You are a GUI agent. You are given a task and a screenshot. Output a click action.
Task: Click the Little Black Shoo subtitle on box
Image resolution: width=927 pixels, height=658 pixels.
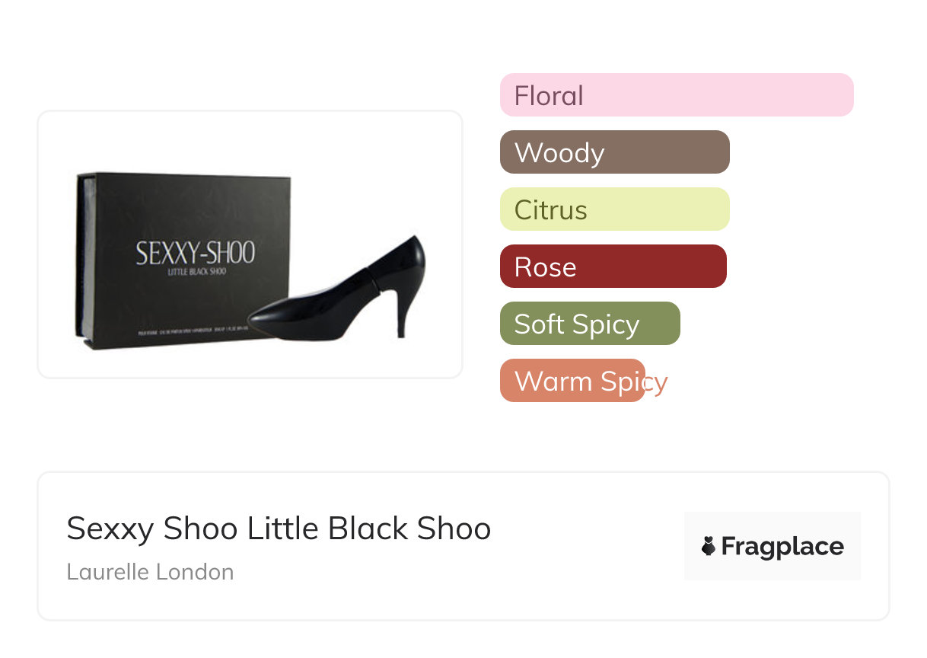(x=196, y=272)
